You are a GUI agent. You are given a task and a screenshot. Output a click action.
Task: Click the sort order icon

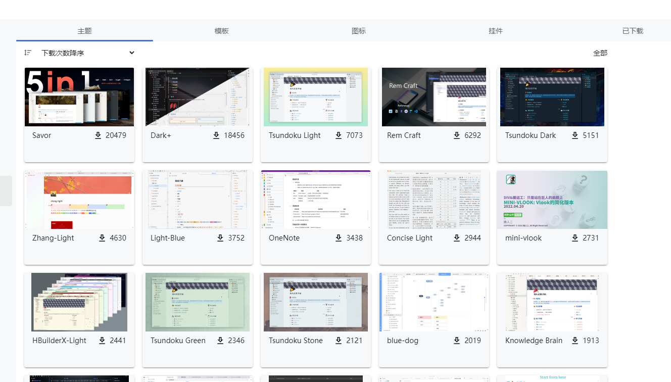click(28, 53)
